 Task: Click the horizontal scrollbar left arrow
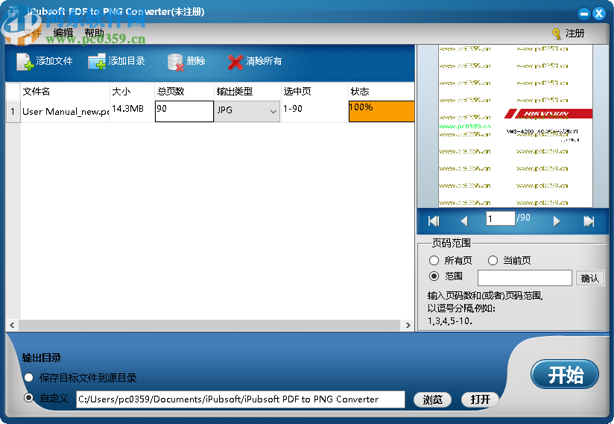point(12,326)
